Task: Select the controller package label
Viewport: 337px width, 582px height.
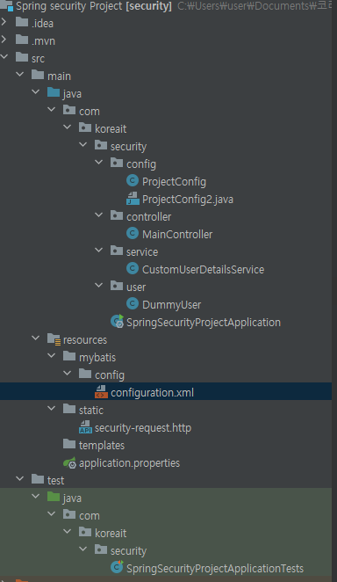Action: click(149, 217)
